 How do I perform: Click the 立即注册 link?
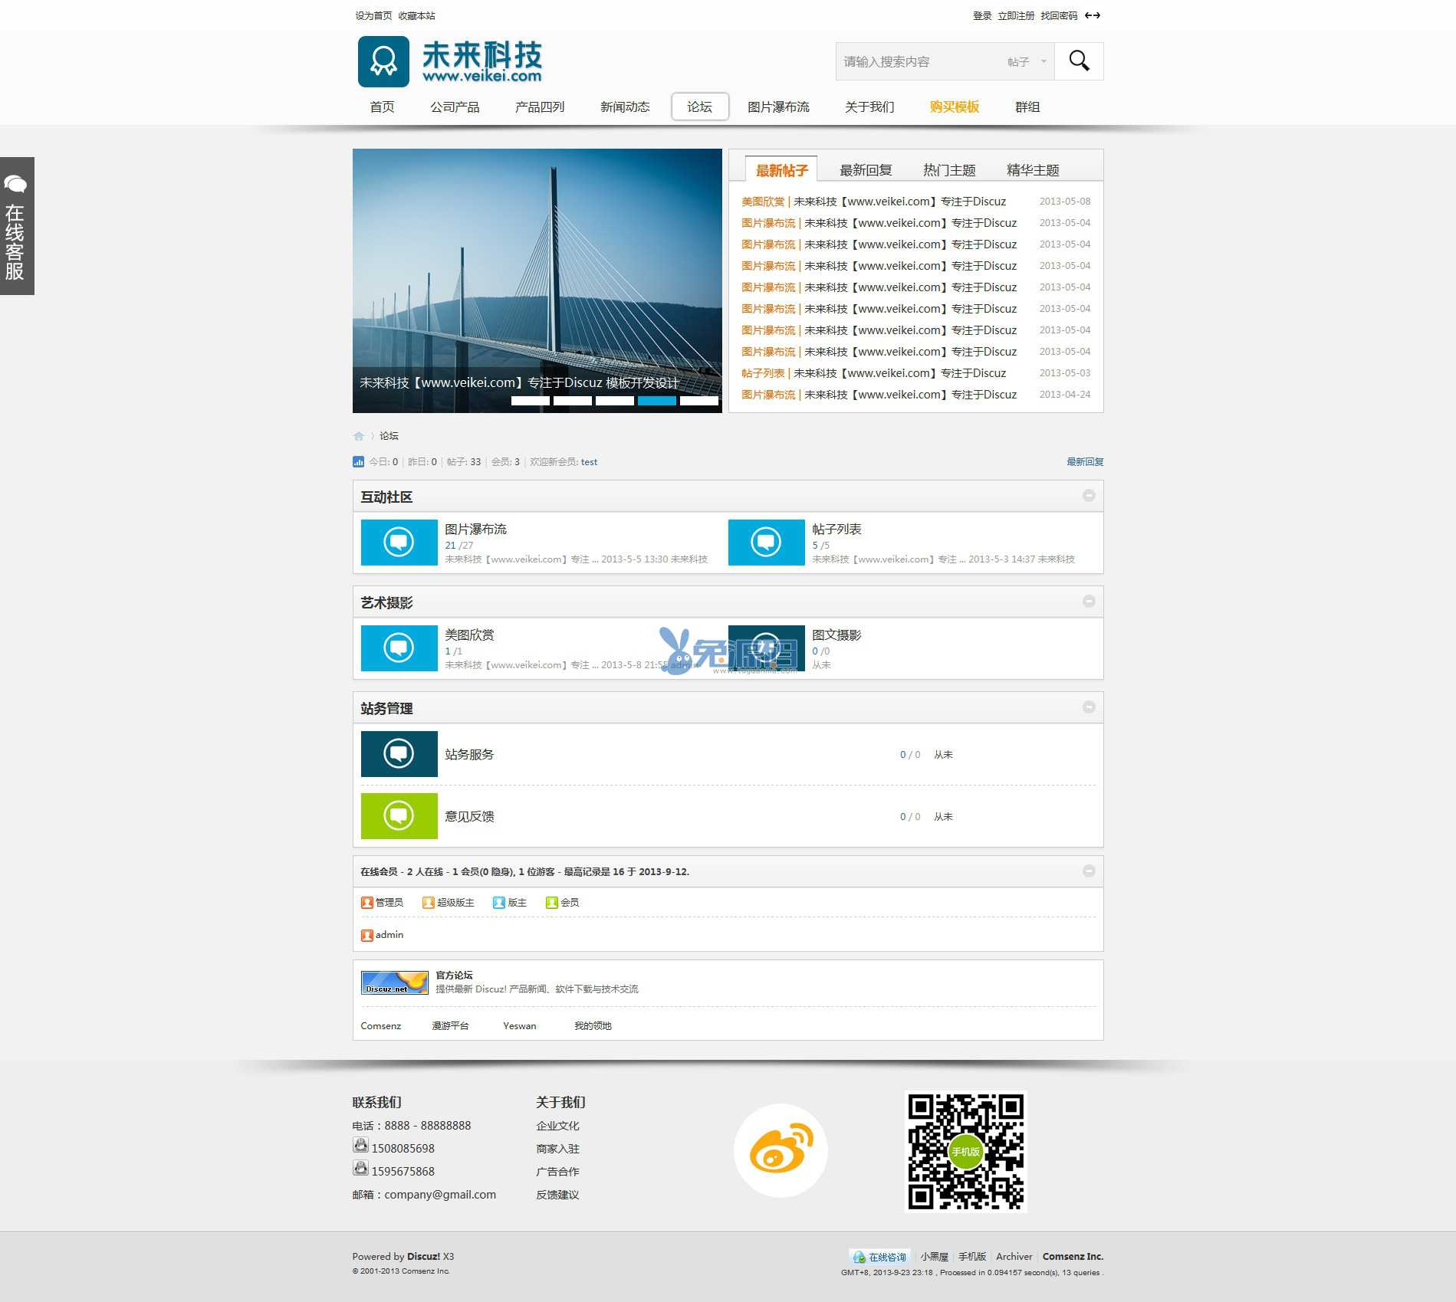1015,15
